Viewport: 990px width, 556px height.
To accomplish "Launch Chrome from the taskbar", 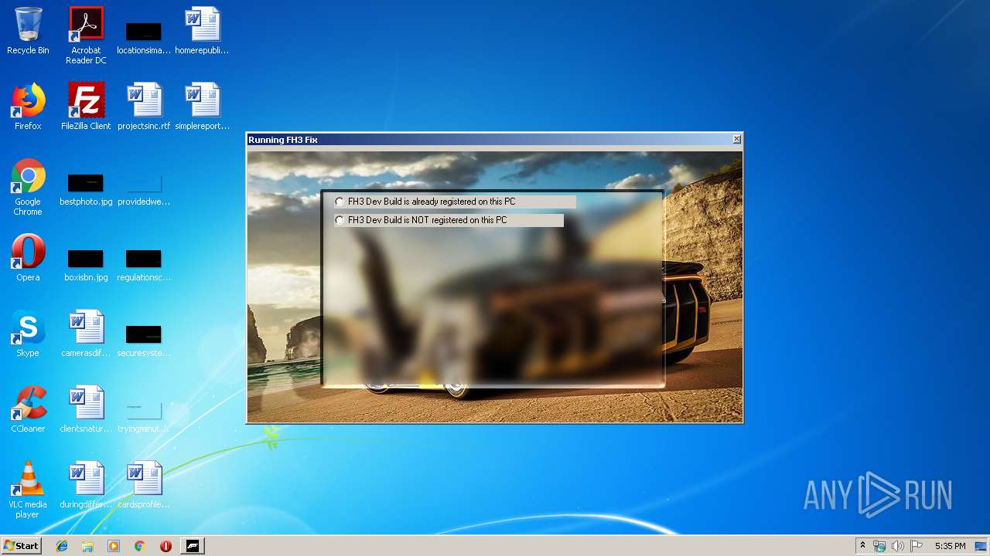I will pos(140,546).
